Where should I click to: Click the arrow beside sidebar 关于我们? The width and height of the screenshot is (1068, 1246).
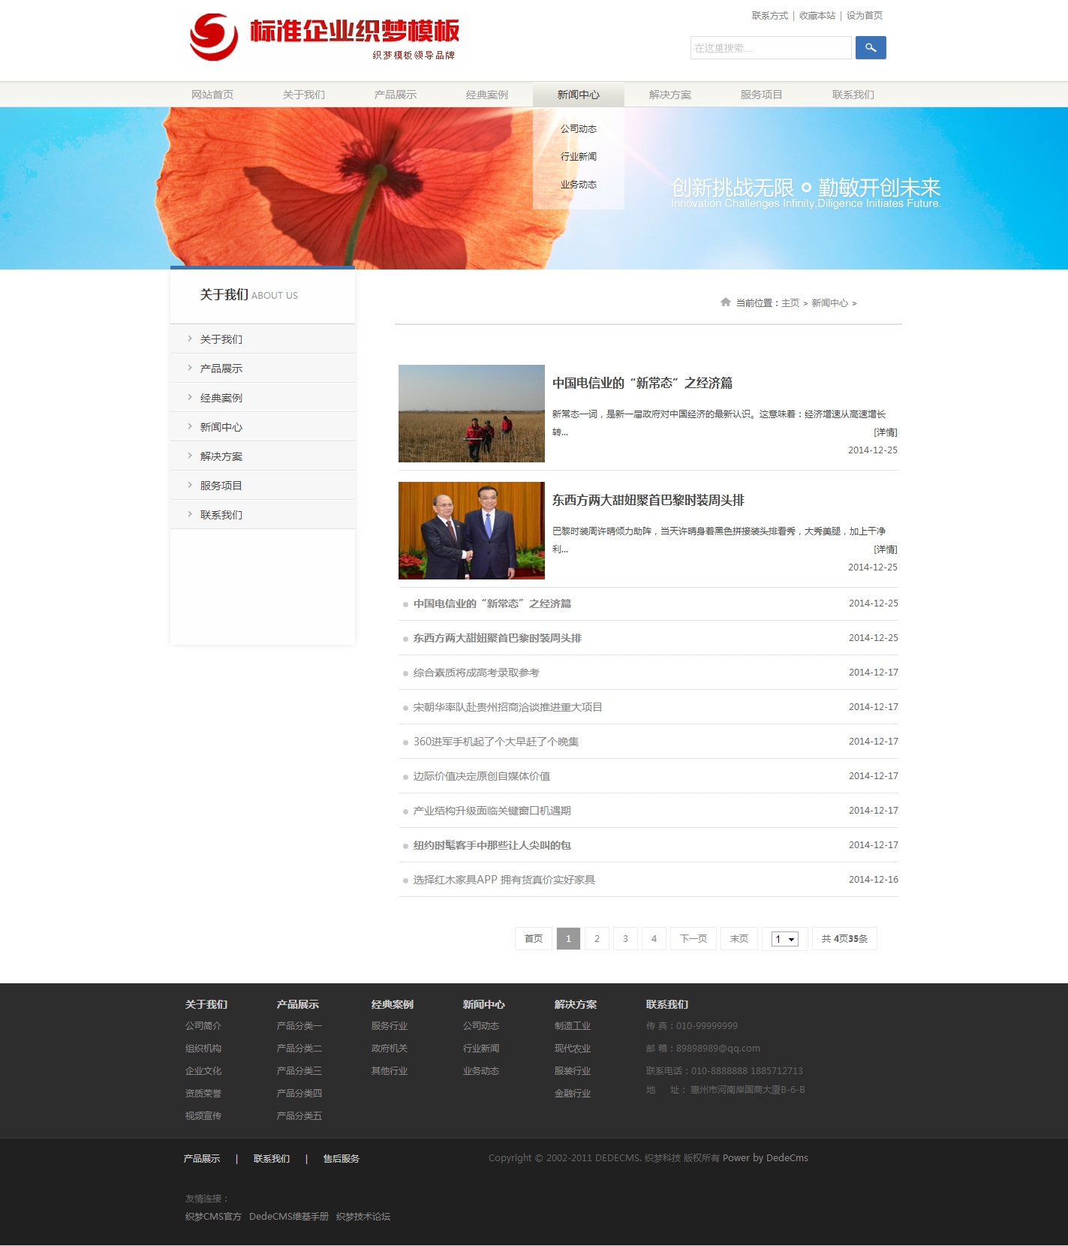tap(190, 339)
